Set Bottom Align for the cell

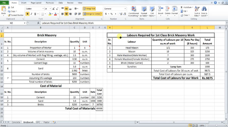pos(70,9)
